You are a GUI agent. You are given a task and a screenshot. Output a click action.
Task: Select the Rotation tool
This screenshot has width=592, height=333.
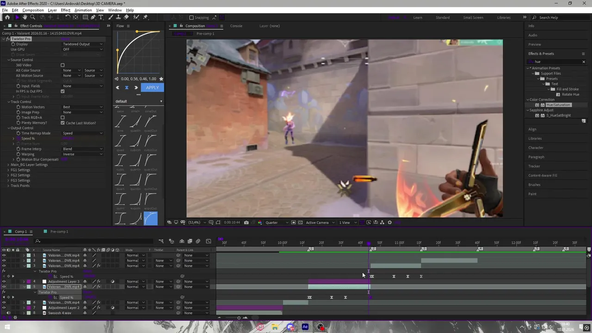68,17
